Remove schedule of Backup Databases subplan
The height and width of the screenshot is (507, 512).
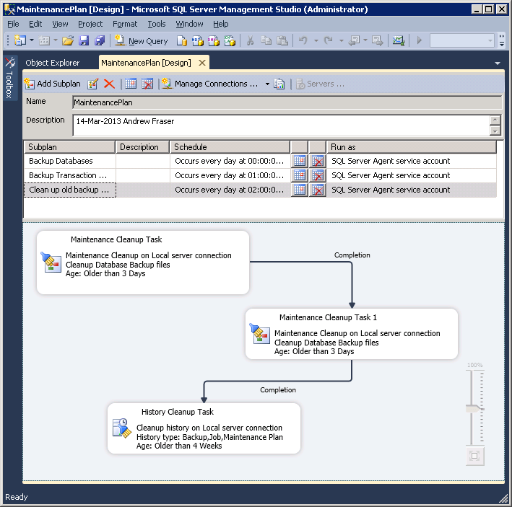click(x=318, y=161)
